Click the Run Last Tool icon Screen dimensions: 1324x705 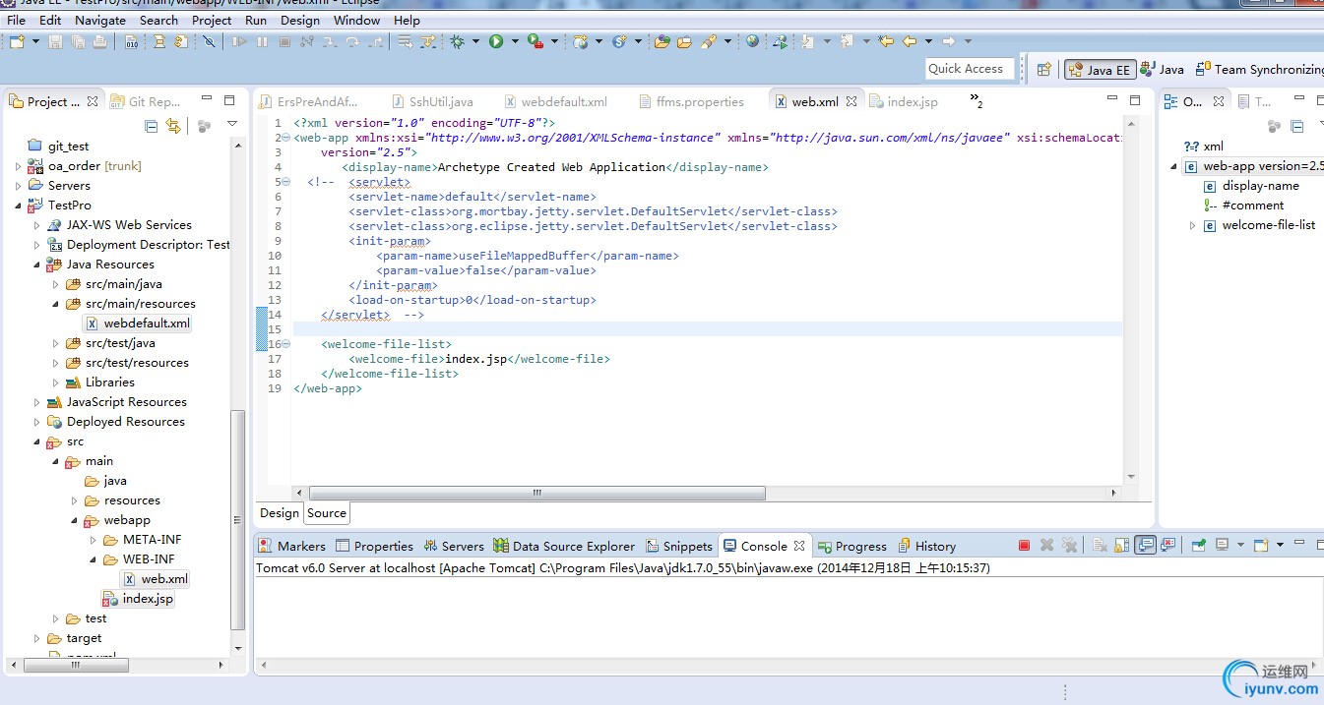point(535,41)
